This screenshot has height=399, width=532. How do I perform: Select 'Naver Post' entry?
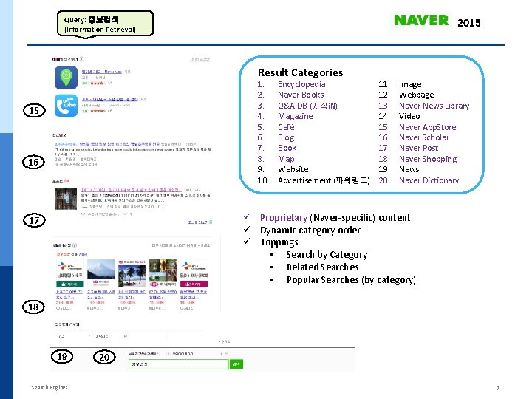418,148
